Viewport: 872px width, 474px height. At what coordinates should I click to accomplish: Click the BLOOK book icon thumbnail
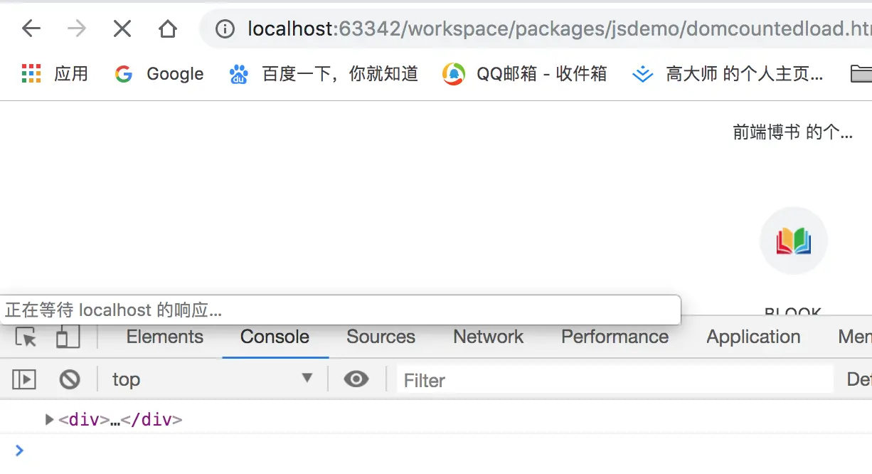[x=794, y=241]
